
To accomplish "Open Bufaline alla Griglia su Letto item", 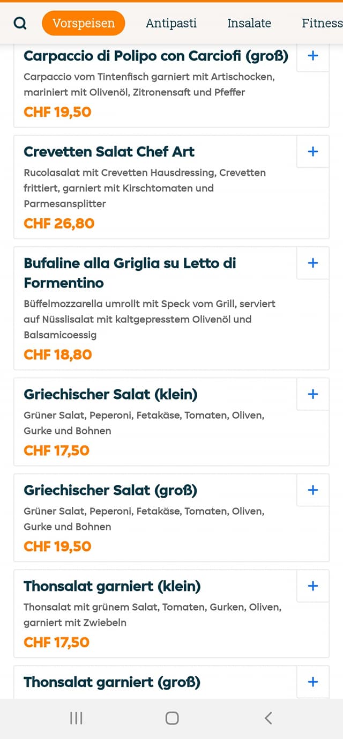I will [x=130, y=273].
